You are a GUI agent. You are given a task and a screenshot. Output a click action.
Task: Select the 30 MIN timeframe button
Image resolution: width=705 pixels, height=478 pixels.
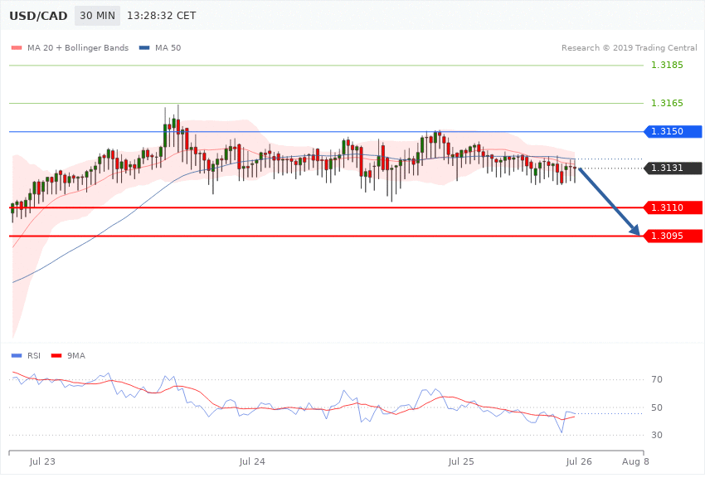pyautogui.click(x=98, y=16)
